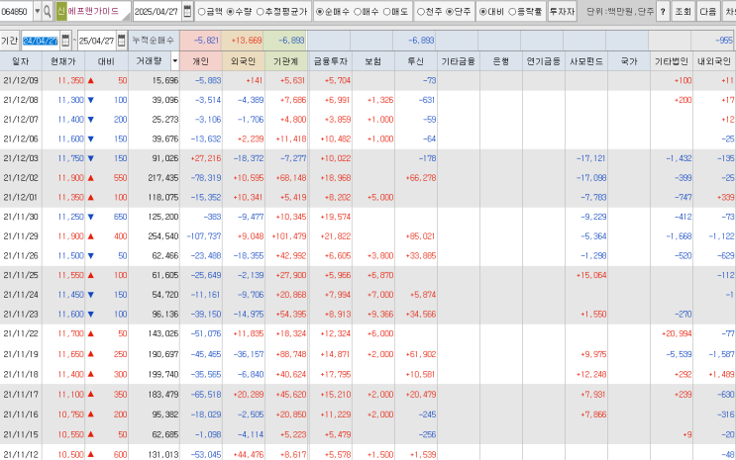Click the 은행 column header
Image resolution: width=736 pixels, height=460 pixels.
[x=501, y=61]
